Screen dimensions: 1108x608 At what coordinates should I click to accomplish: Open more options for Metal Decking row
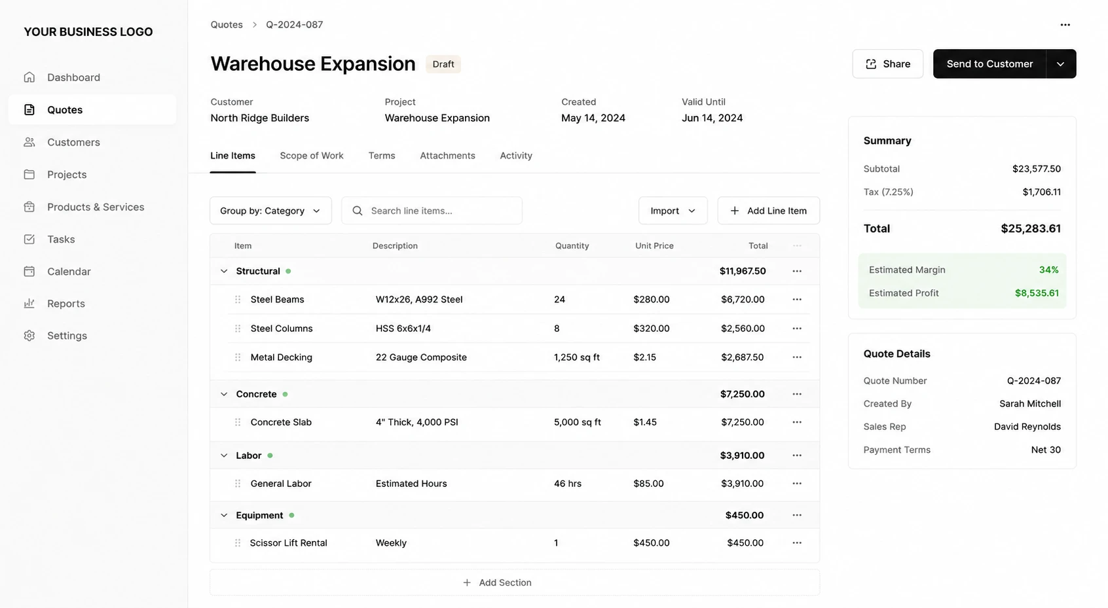(x=797, y=357)
